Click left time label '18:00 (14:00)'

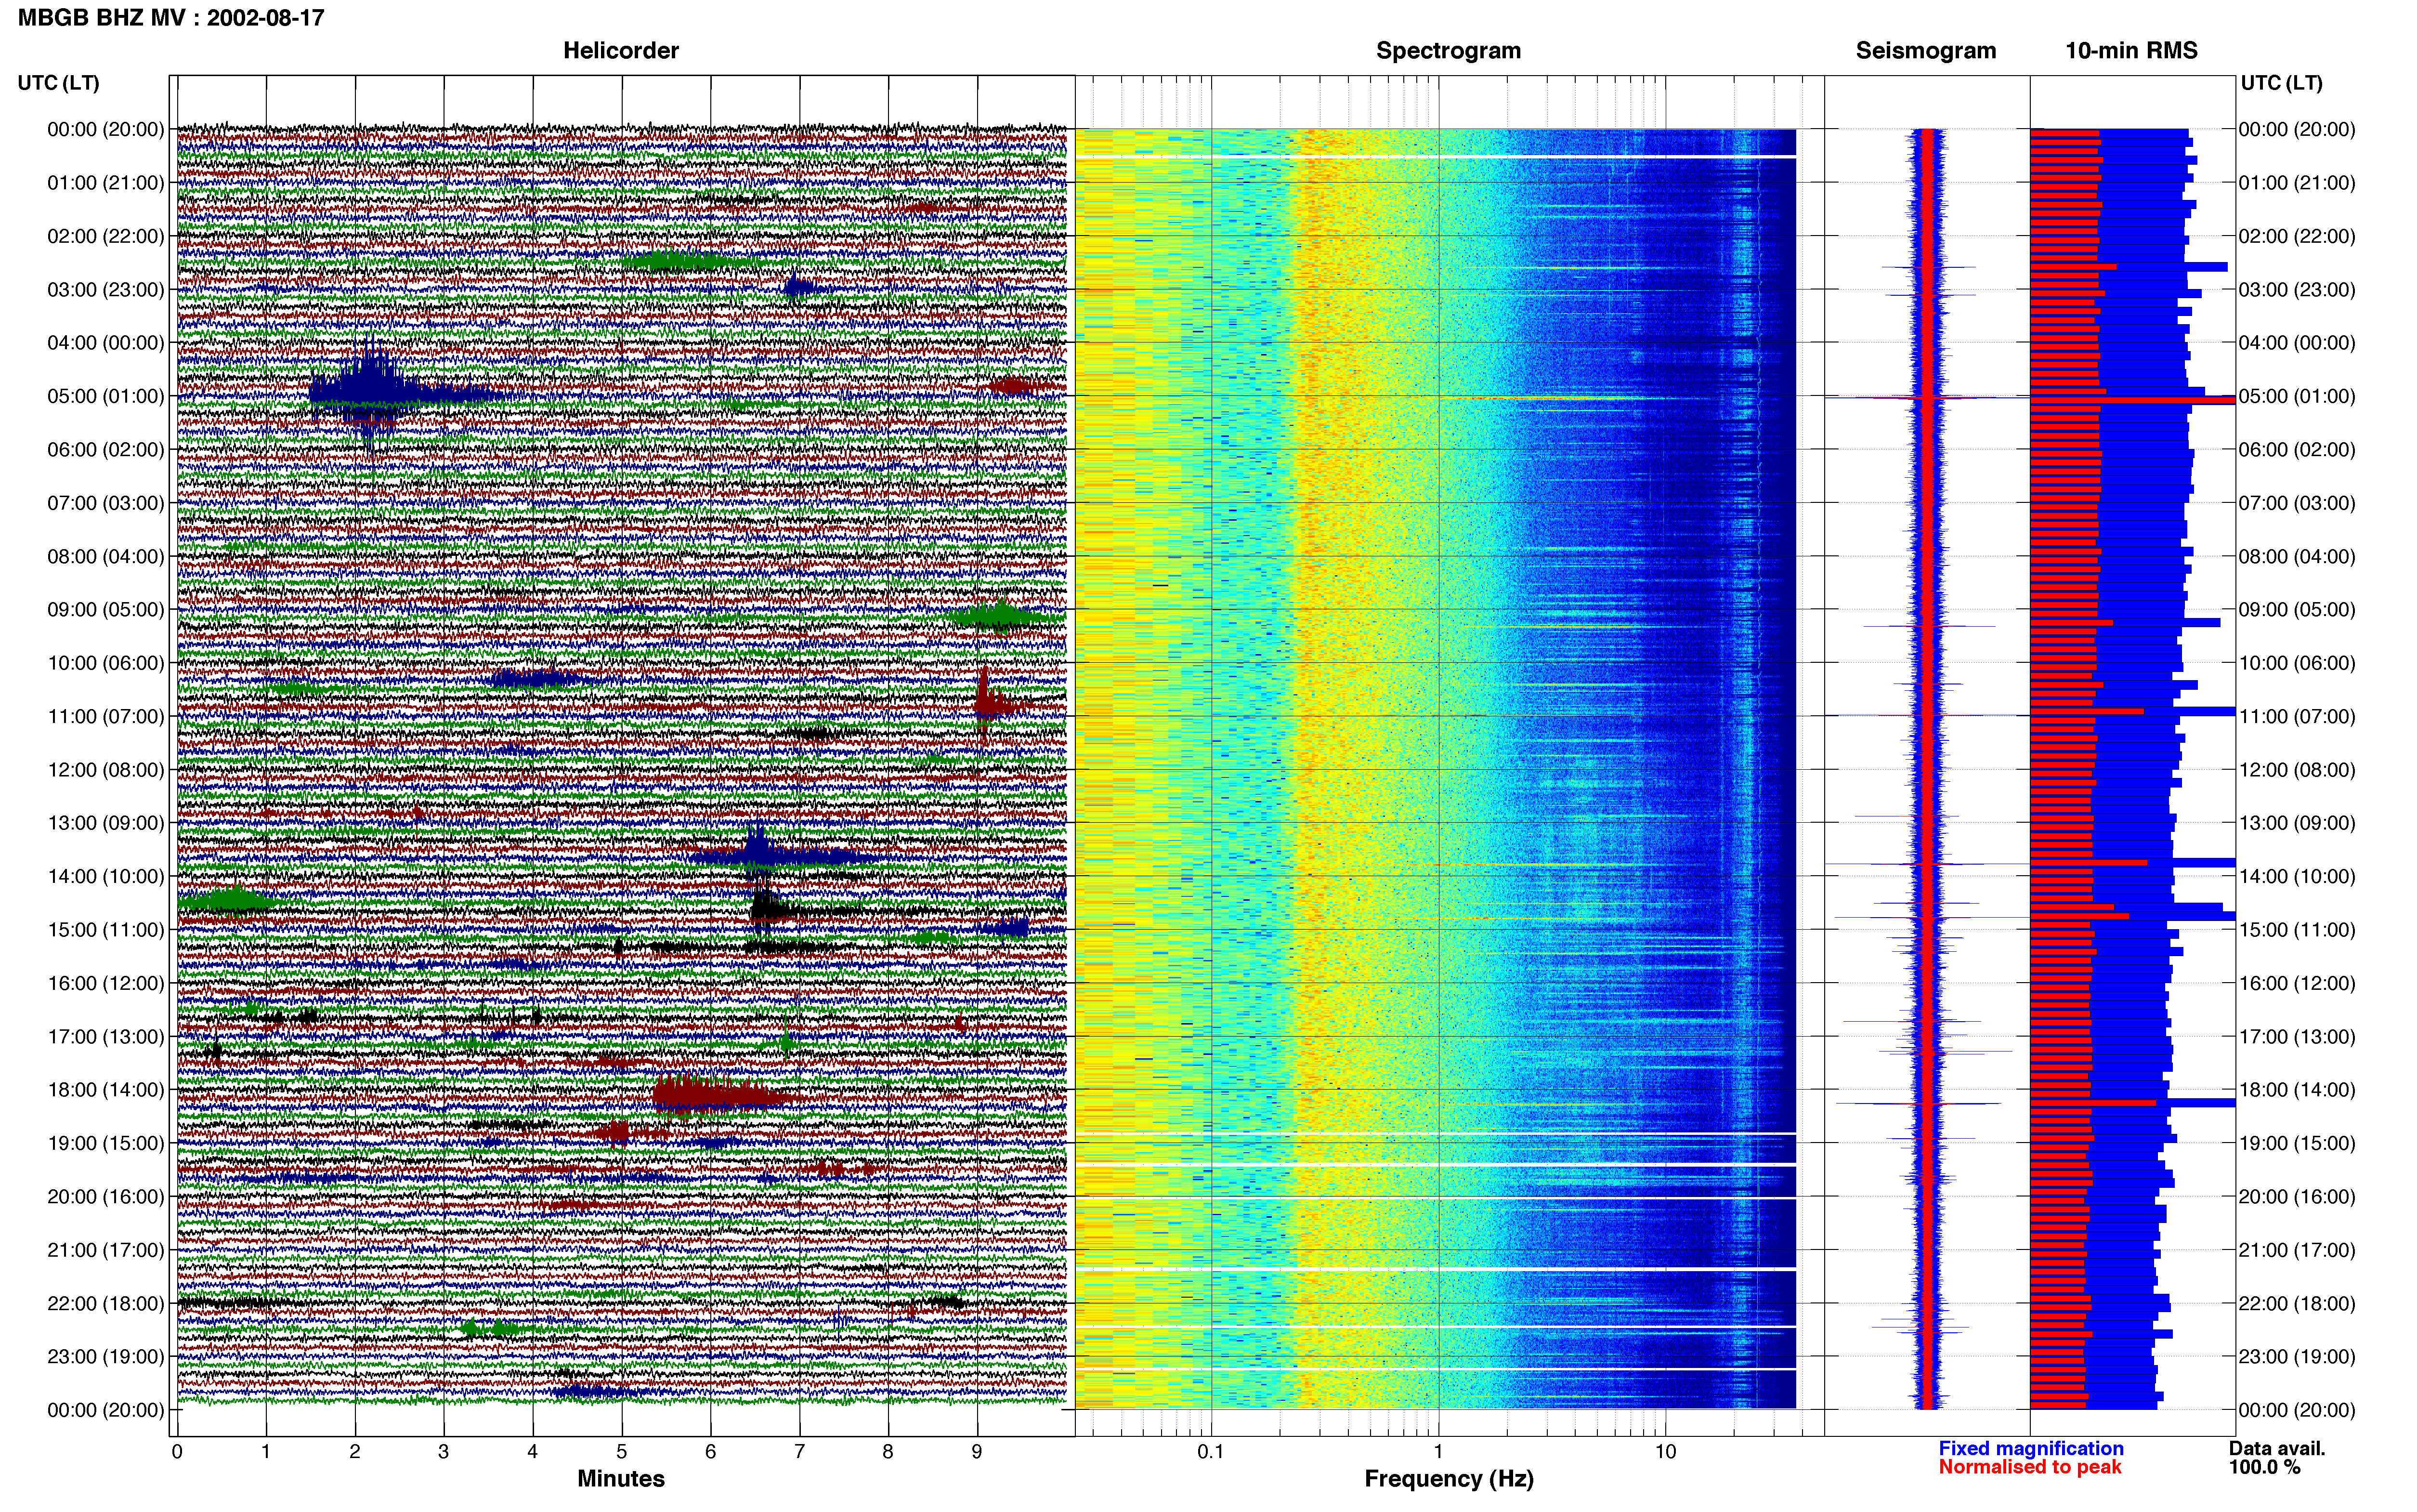tap(105, 1090)
